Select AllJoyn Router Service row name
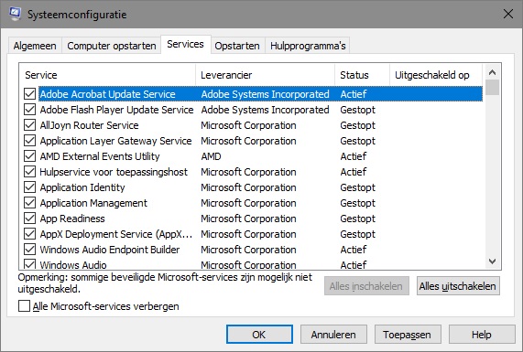Image resolution: width=523 pixels, height=352 pixels. coord(89,125)
